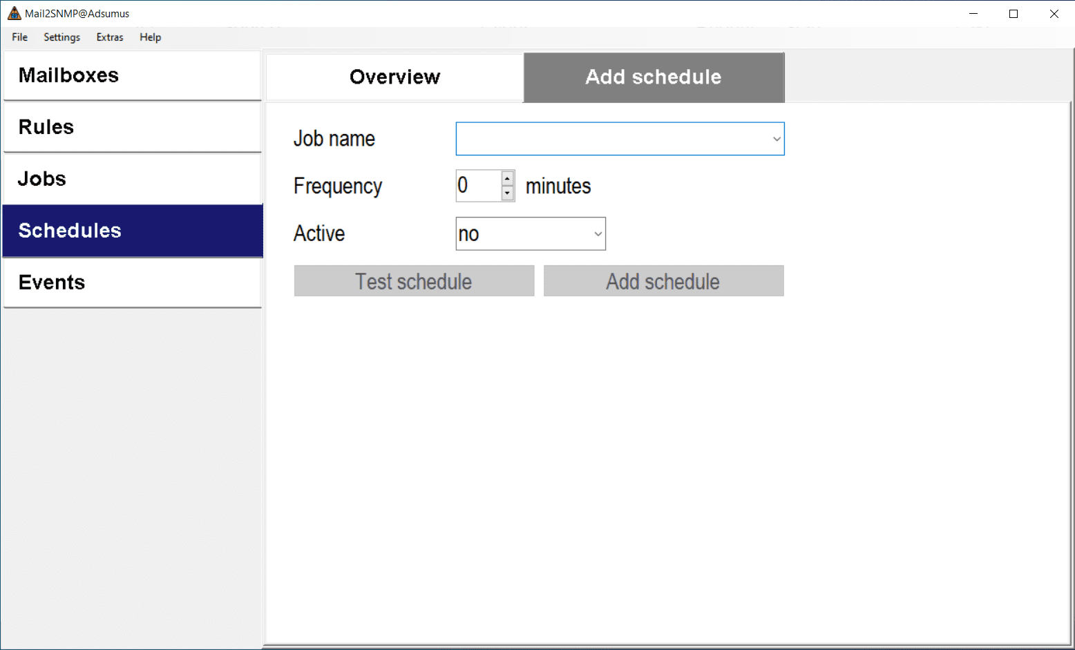
Task: Go to the Mailboxes section
Action: (x=132, y=75)
